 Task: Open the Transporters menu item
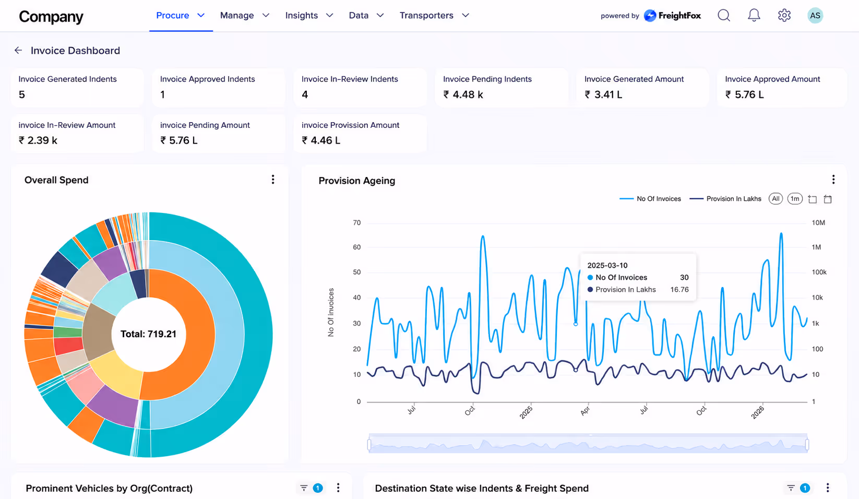(x=426, y=16)
